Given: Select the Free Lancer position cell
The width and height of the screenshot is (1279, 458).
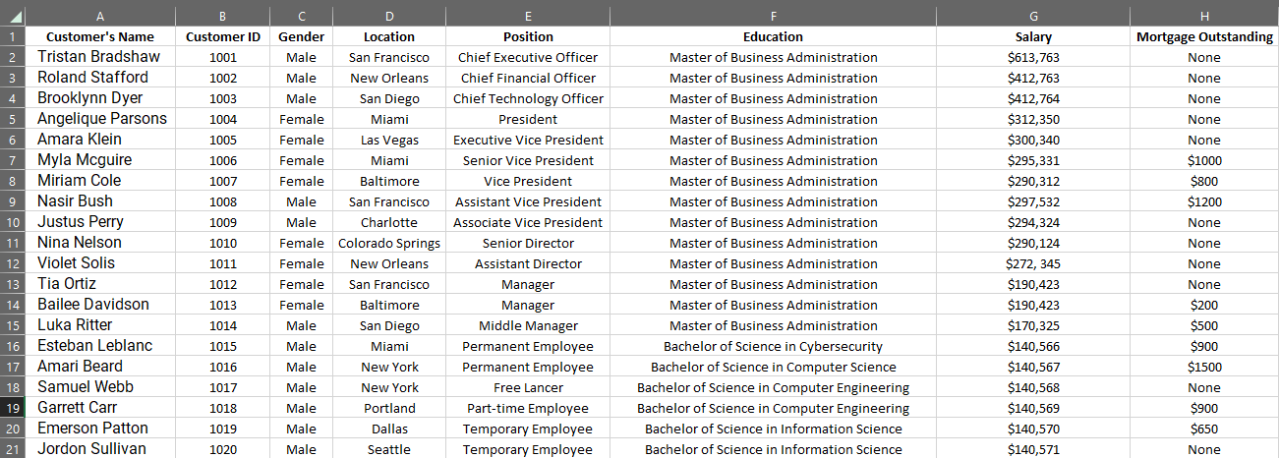Looking at the screenshot, I should click(x=528, y=387).
